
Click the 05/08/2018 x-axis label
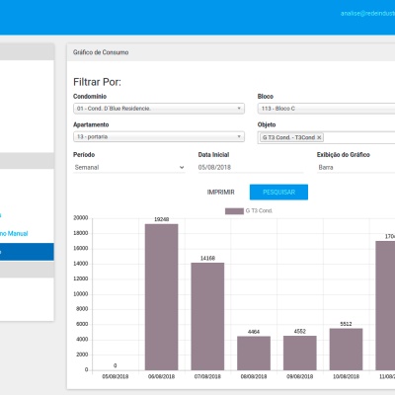[116, 376]
